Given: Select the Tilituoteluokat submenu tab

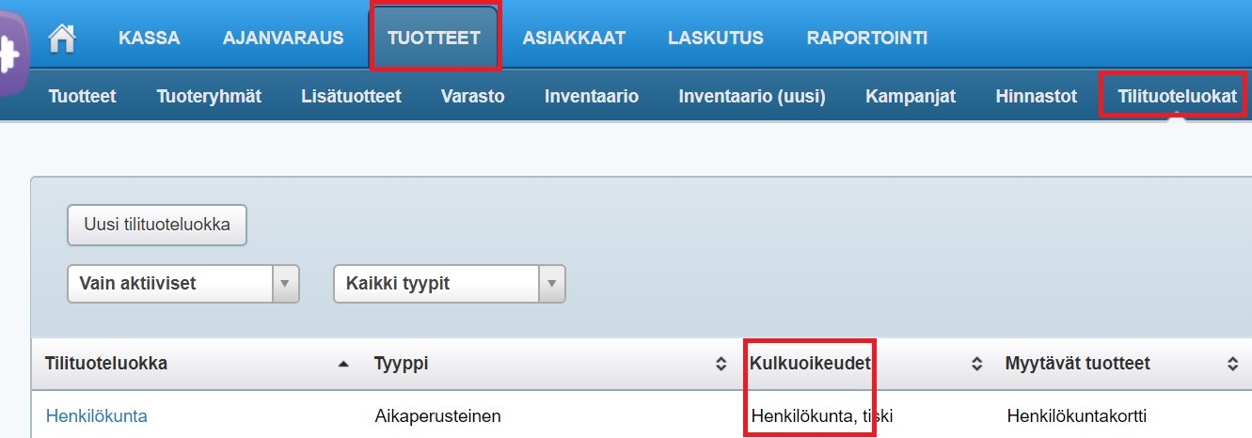Looking at the screenshot, I should pyautogui.click(x=1176, y=96).
